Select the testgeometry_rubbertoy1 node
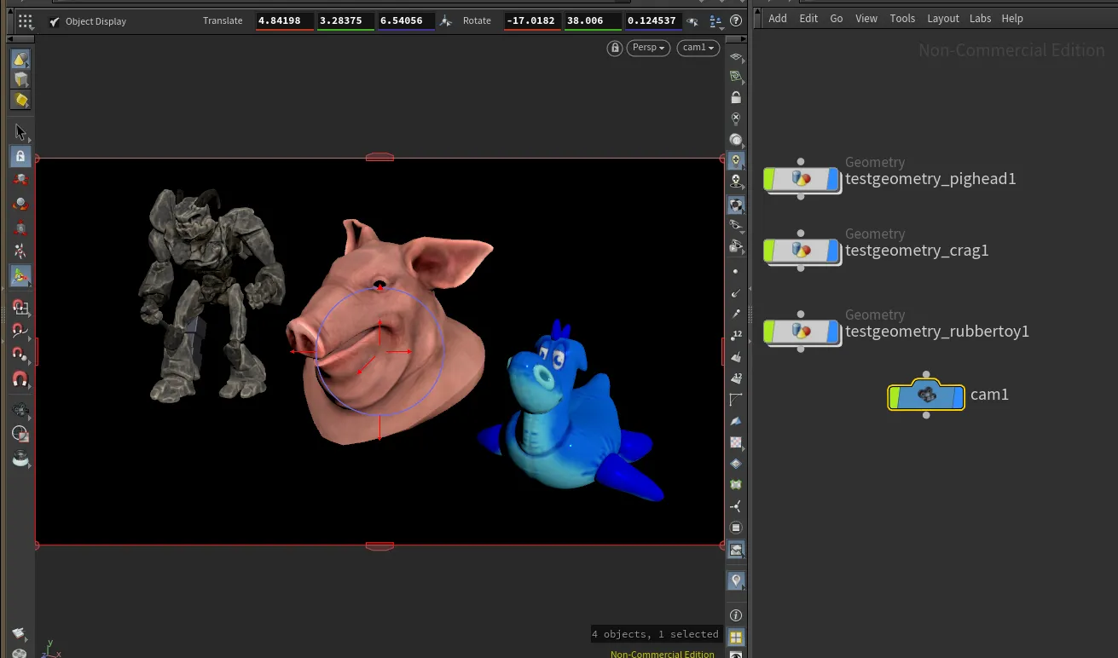The image size is (1118, 658). (x=802, y=332)
